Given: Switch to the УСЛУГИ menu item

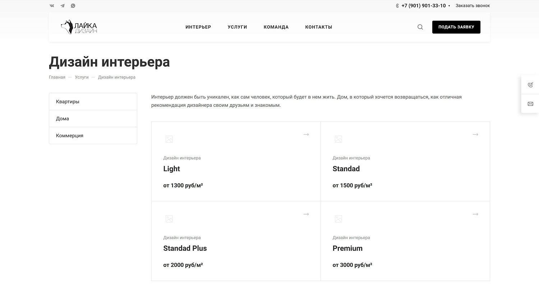Looking at the screenshot, I should pyautogui.click(x=237, y=27).
